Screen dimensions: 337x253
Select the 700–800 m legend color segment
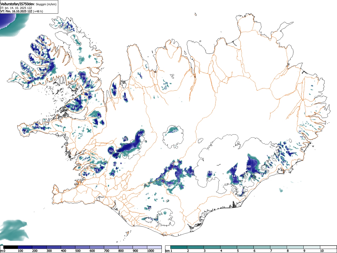111,247
